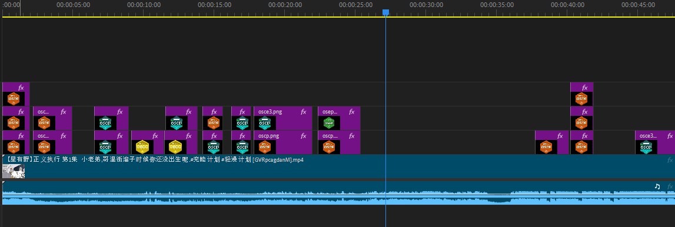Click fx badge on middle-track 'osc...' clip

[x=64, y=112]
